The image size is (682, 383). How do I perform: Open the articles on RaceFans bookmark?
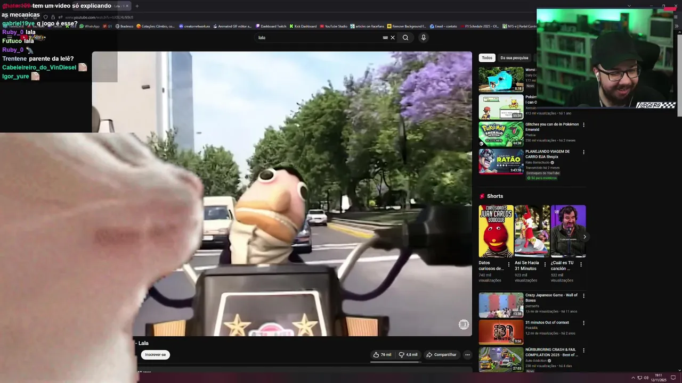point(367,26)
